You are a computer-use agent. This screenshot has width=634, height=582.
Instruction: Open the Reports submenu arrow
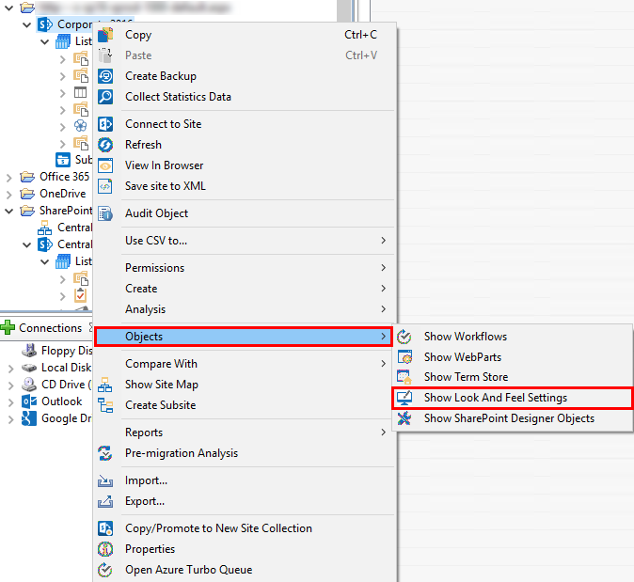[x=383, y=433]
